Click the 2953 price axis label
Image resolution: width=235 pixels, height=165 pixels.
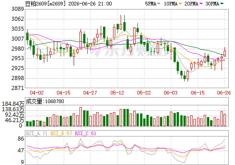coord(18,58)
